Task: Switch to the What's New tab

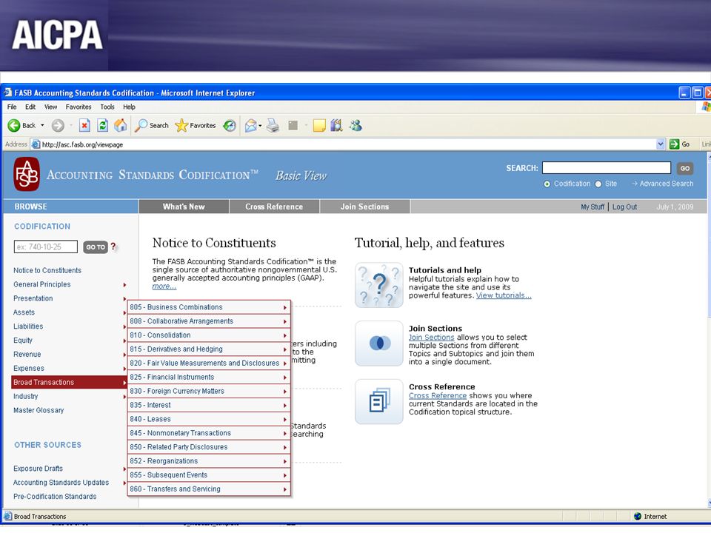Action: pos(184,207)
